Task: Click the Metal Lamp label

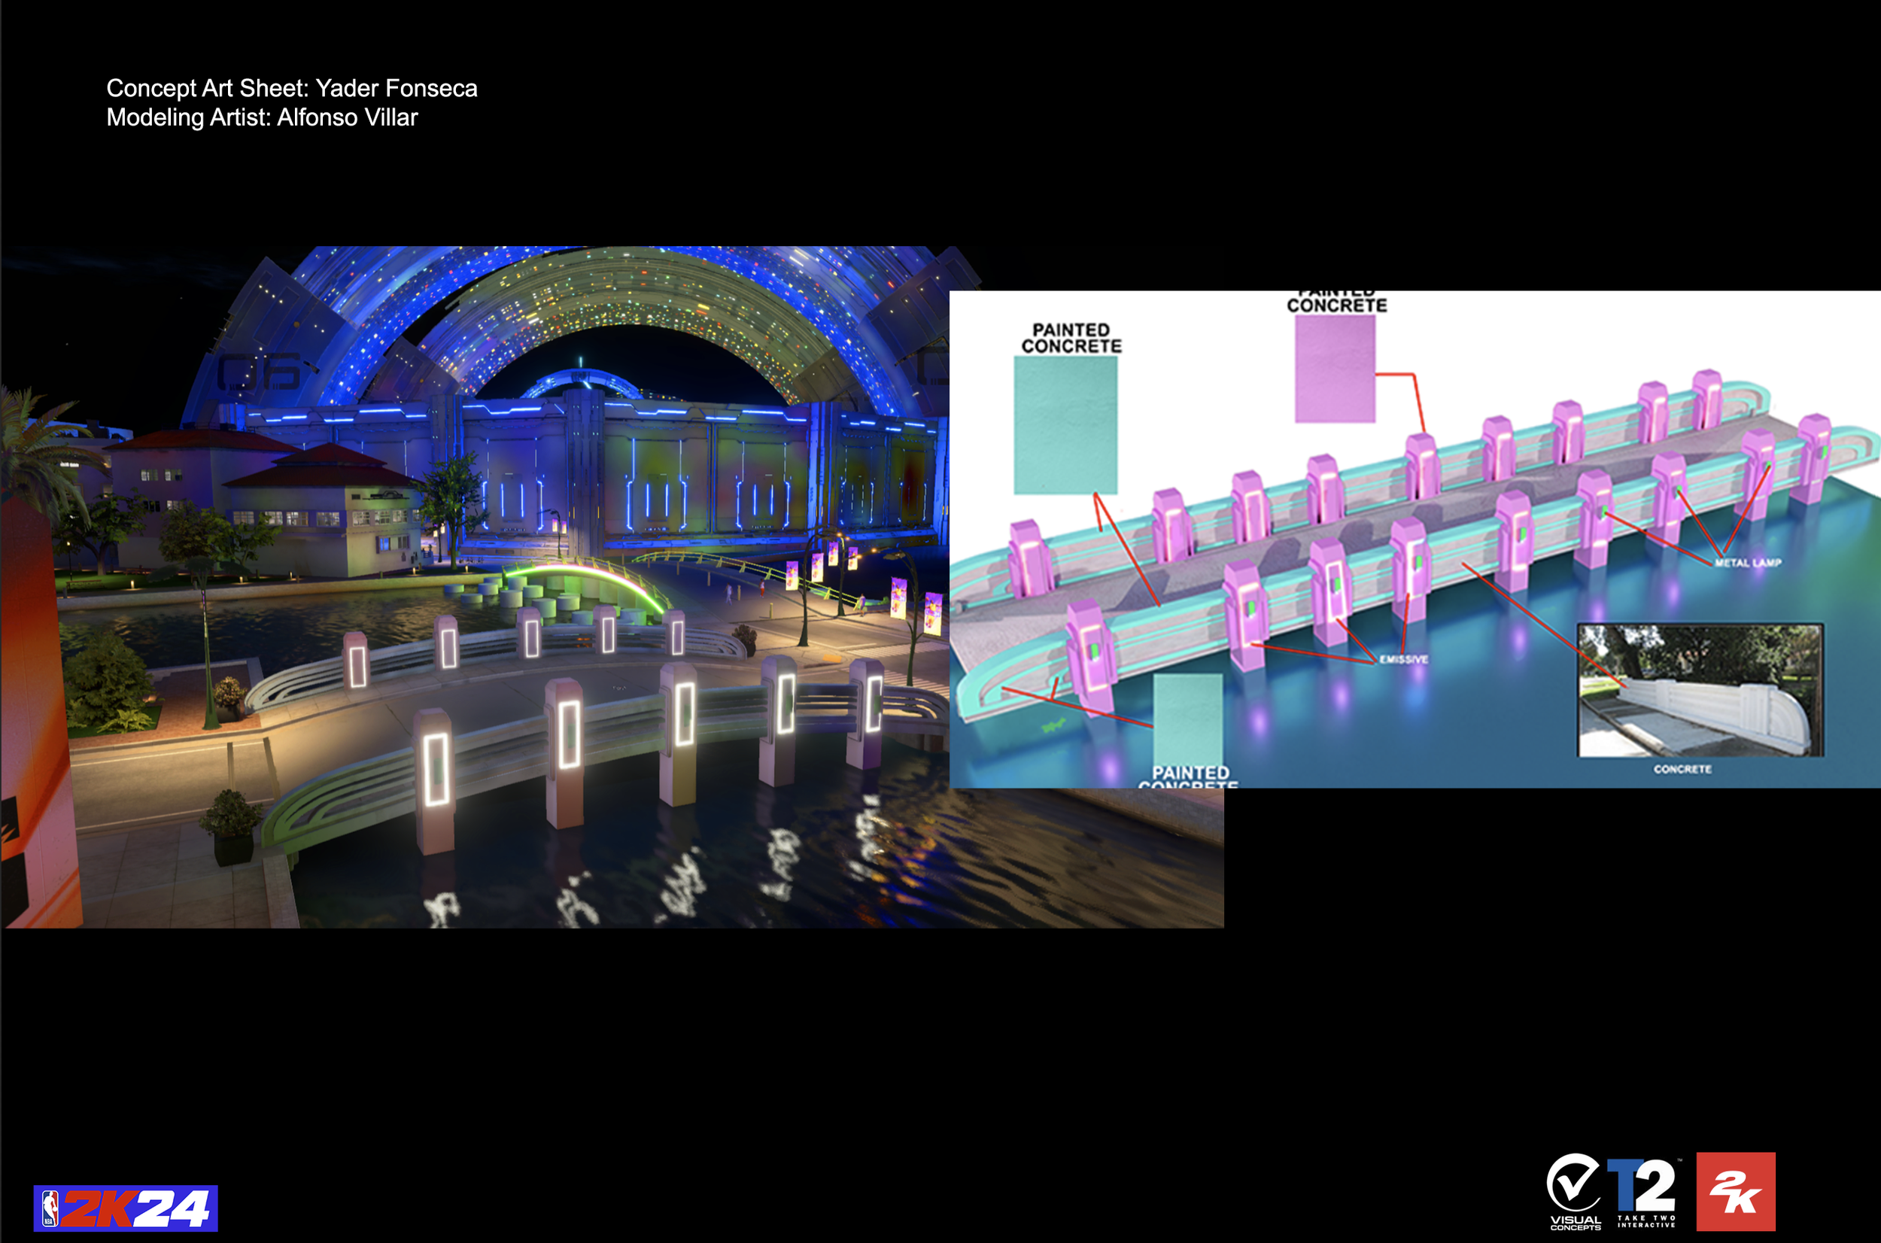Action: pyautogui.click(x=1747, y=563)
